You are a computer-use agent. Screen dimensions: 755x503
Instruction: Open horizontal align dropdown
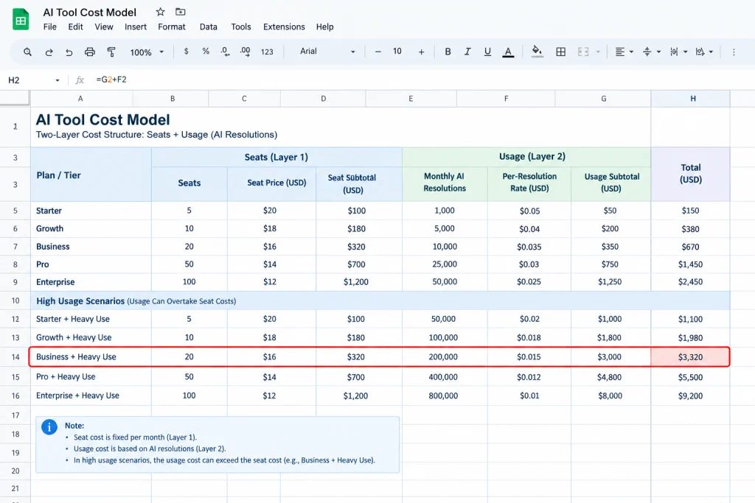[624, 52]
